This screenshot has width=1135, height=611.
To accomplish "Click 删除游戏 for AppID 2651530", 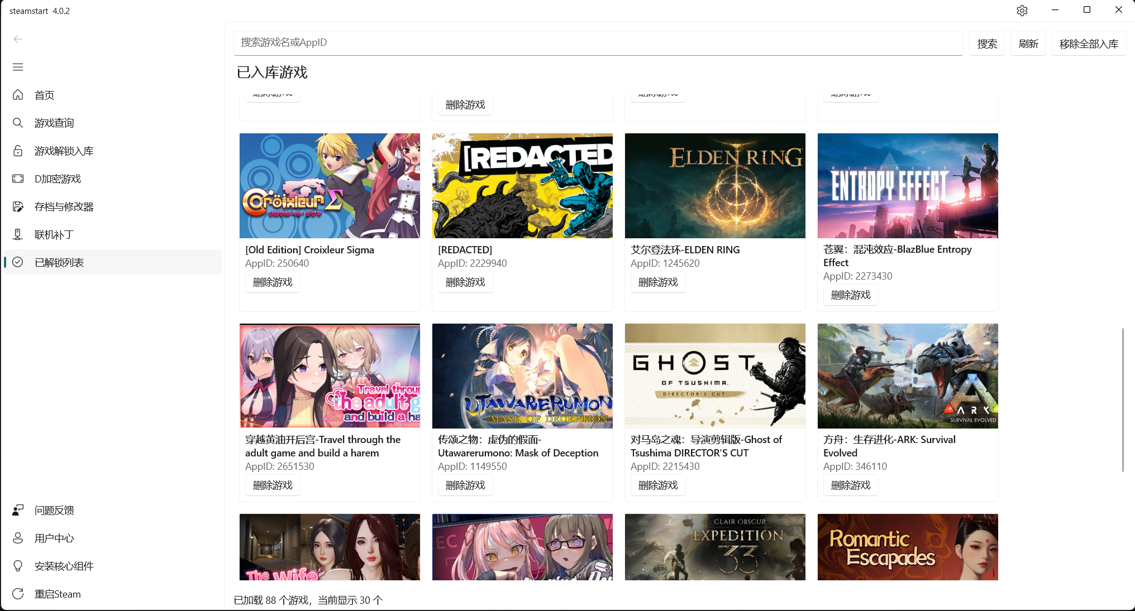I will [273, 485].
